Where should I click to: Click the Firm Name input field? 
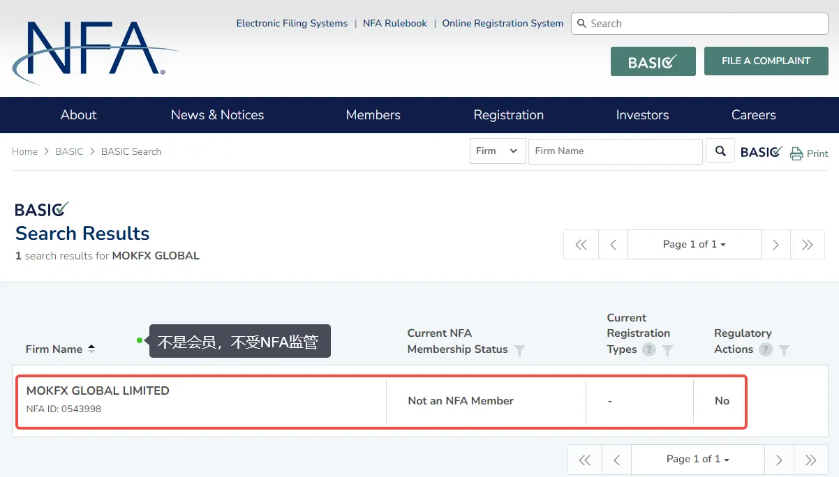pyautogui.click(x=615, y=151)
